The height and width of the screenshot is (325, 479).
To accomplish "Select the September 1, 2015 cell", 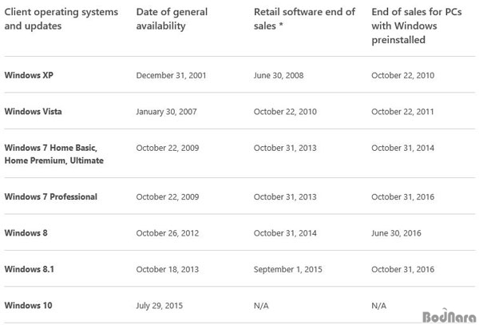I will pos(287,269).
